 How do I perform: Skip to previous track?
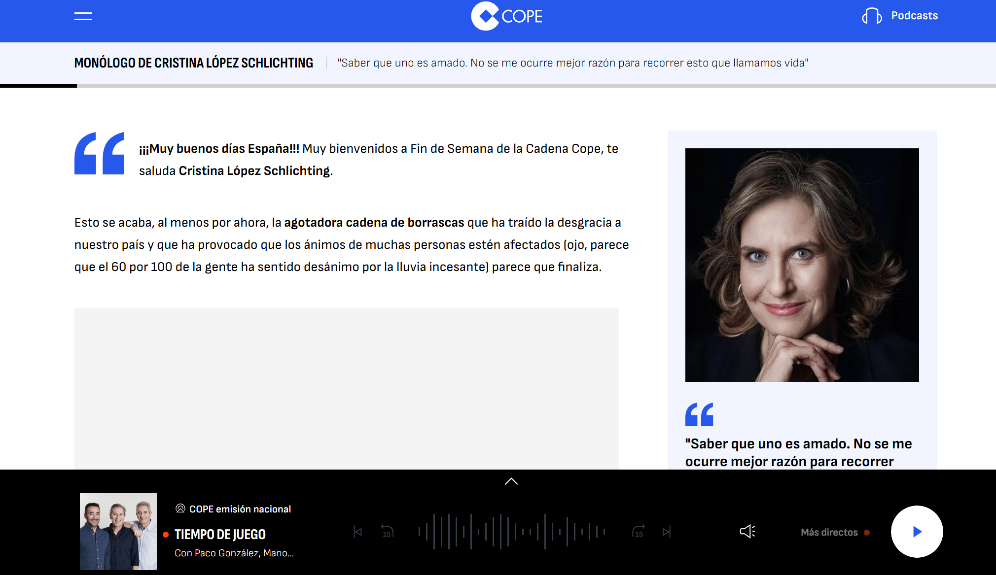click(x=358, y=532)
